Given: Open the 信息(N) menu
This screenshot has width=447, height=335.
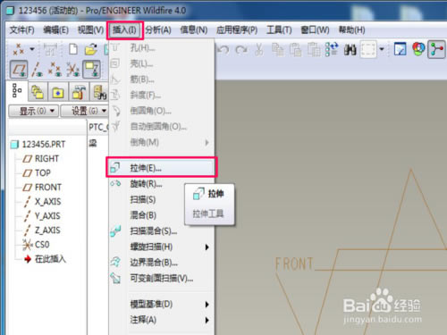Looking at the screenshot, I should (x=194, y=30).
